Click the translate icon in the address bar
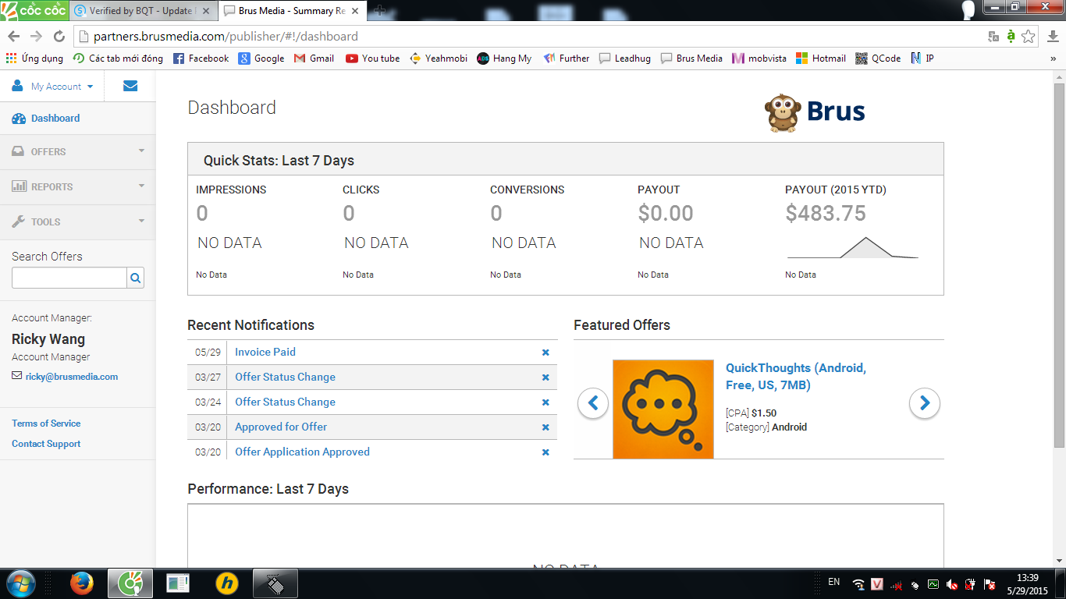Viewport: 1066px width, 599px height. click(993, 37)
